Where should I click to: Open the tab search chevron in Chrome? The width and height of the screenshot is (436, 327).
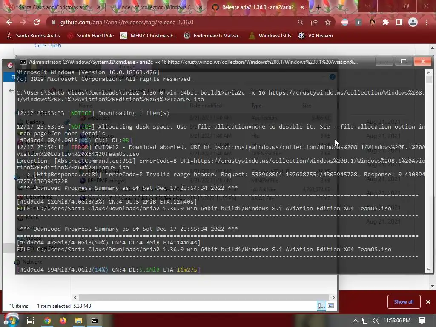pyautogui.click(x=367, y=6)
